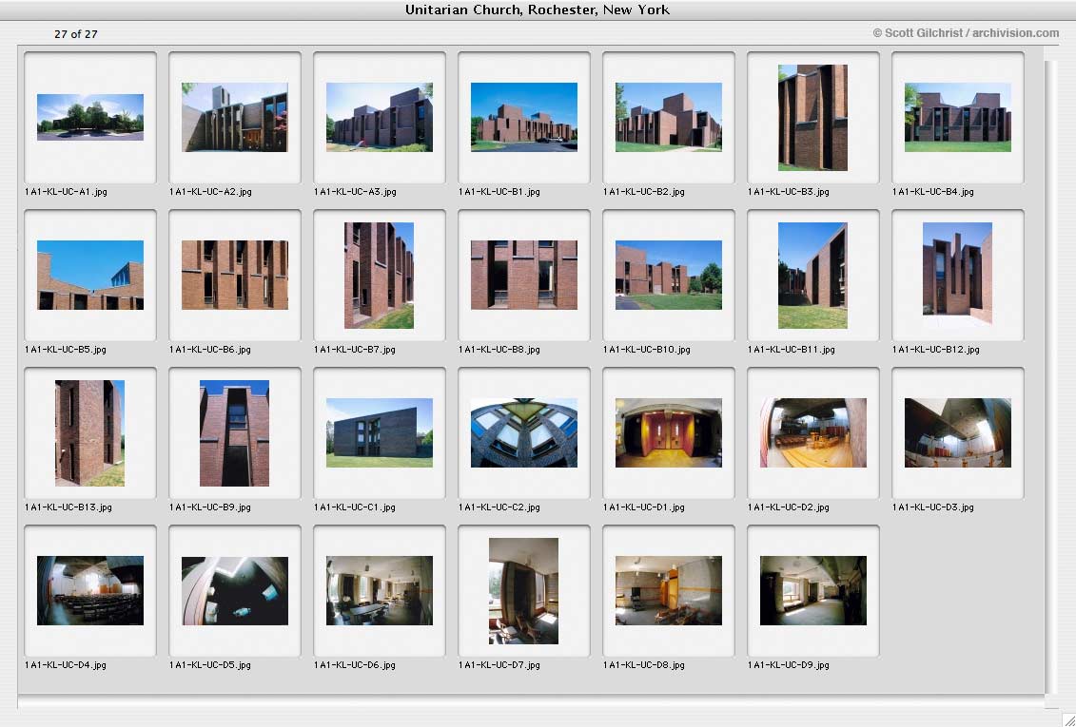View the 1A1-KL-UC-B2.jpg thumbnail

tap(669, 117)
